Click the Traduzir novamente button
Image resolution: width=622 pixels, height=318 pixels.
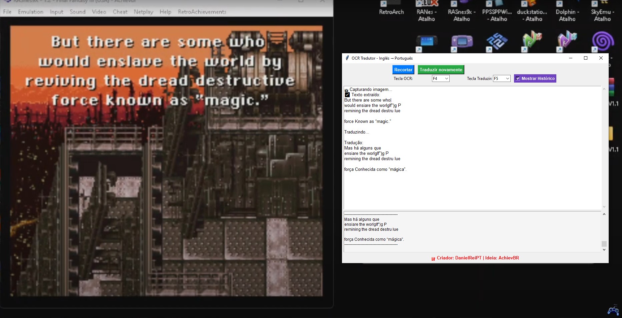[x=441, y=70]
